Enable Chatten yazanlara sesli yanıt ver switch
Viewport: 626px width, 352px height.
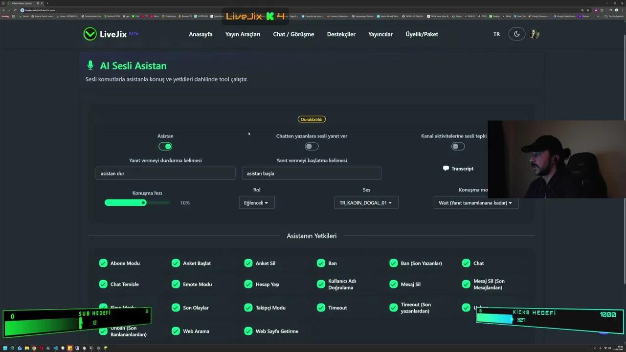(312, 146)
